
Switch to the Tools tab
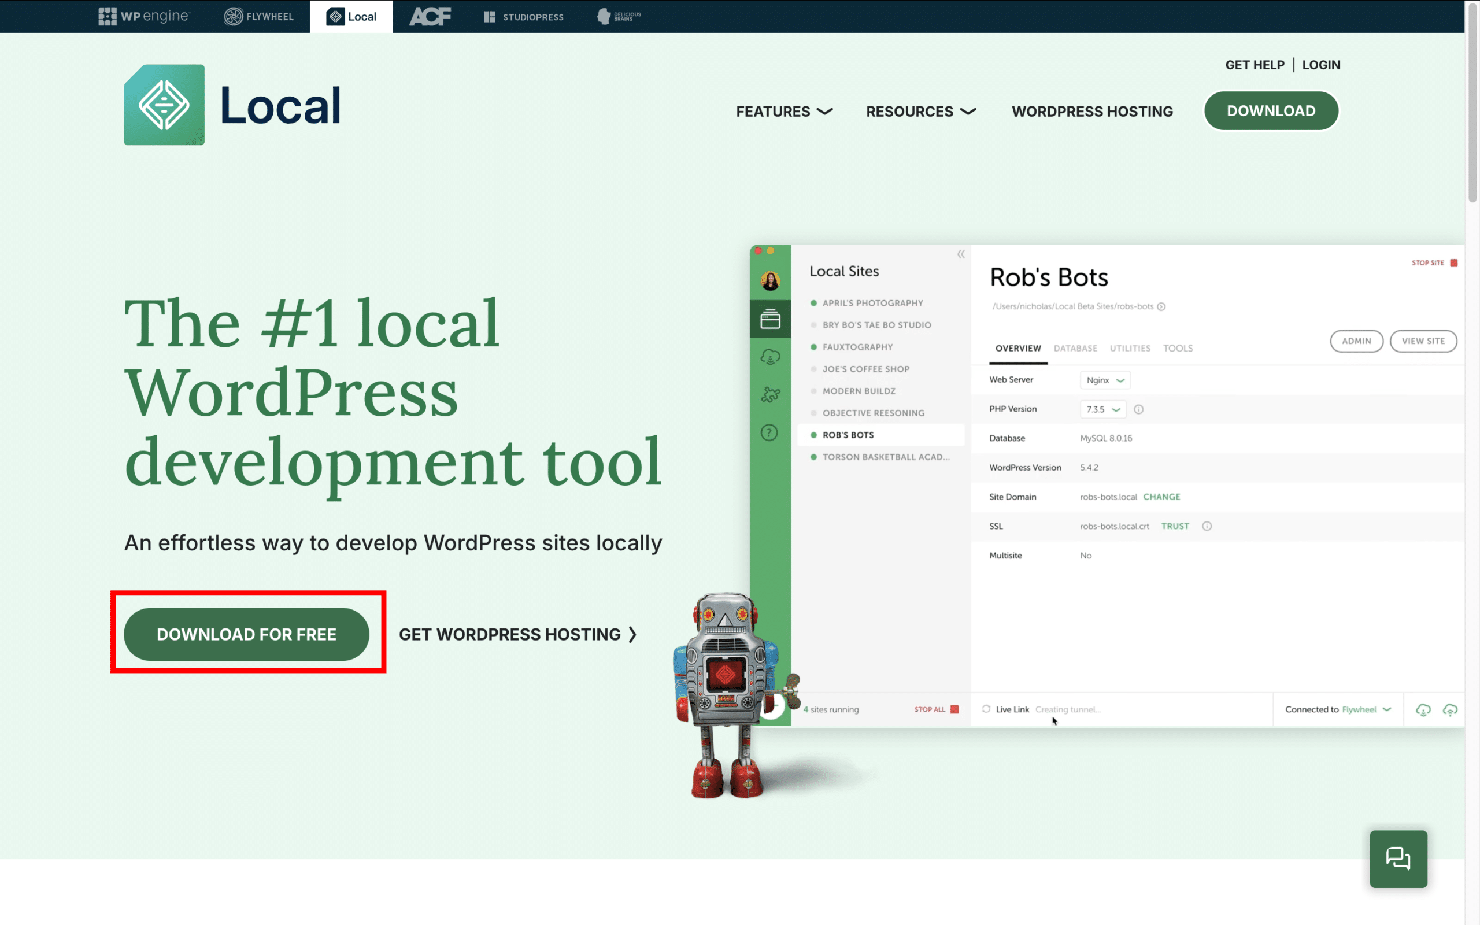point(1177,348)
